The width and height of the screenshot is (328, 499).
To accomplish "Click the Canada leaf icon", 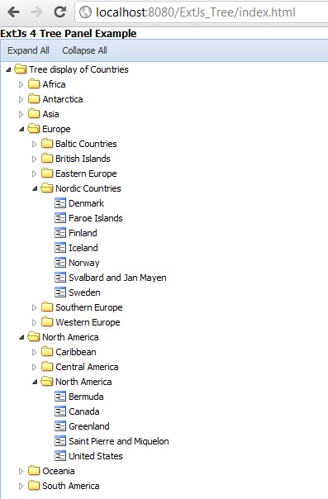I will click(60, 411).
